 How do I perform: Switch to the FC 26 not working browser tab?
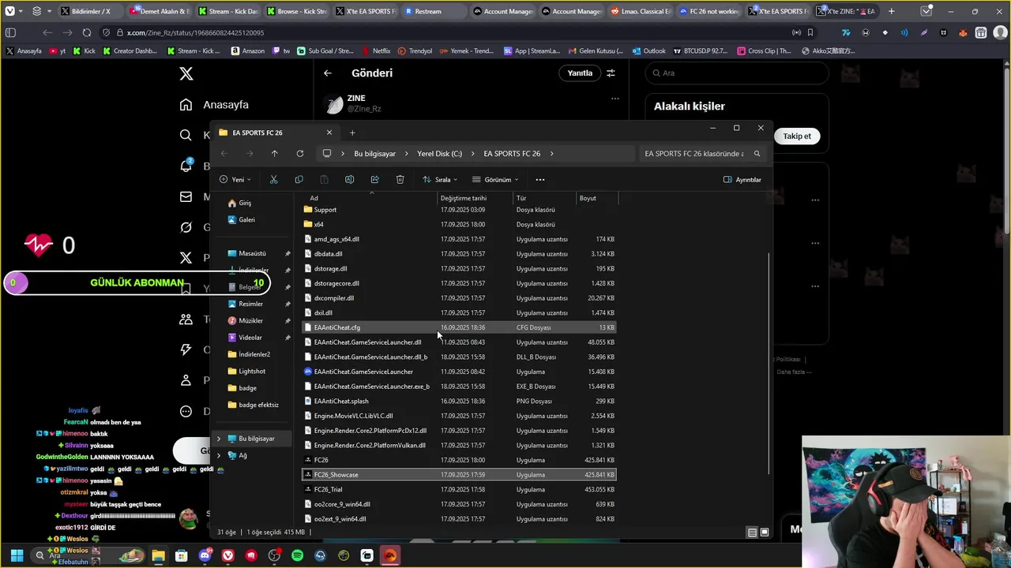[x=708, y=11]
